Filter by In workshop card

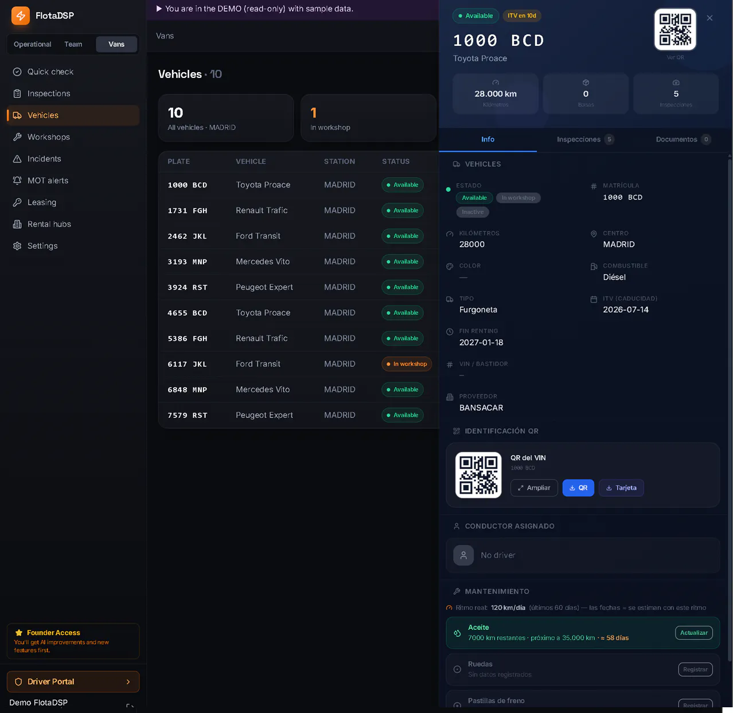pos(368,118)
